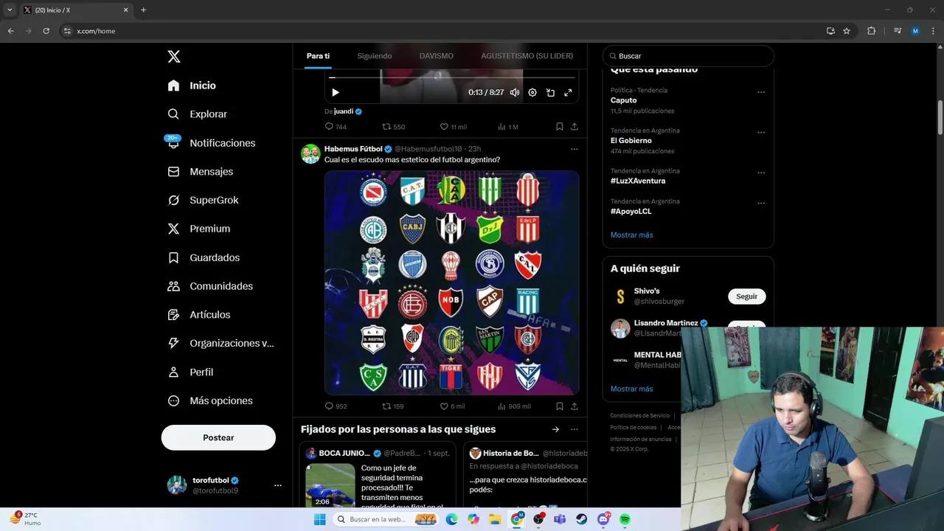Open options for #LuzXAventura trend
This screenshot has width=944, height=531.
[x=761, y=173]
